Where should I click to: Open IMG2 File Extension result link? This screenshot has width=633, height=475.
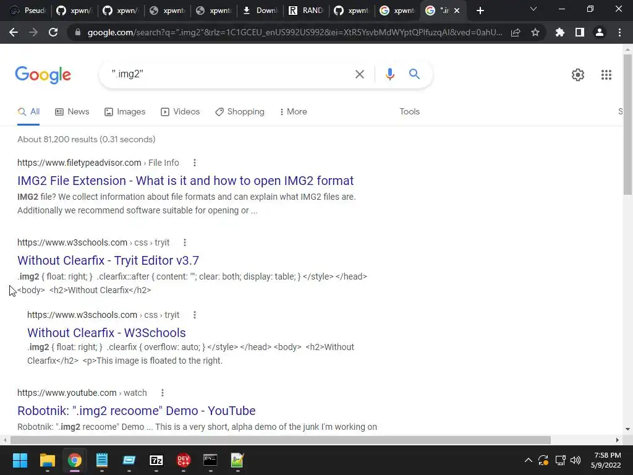(x=185, y=181)
